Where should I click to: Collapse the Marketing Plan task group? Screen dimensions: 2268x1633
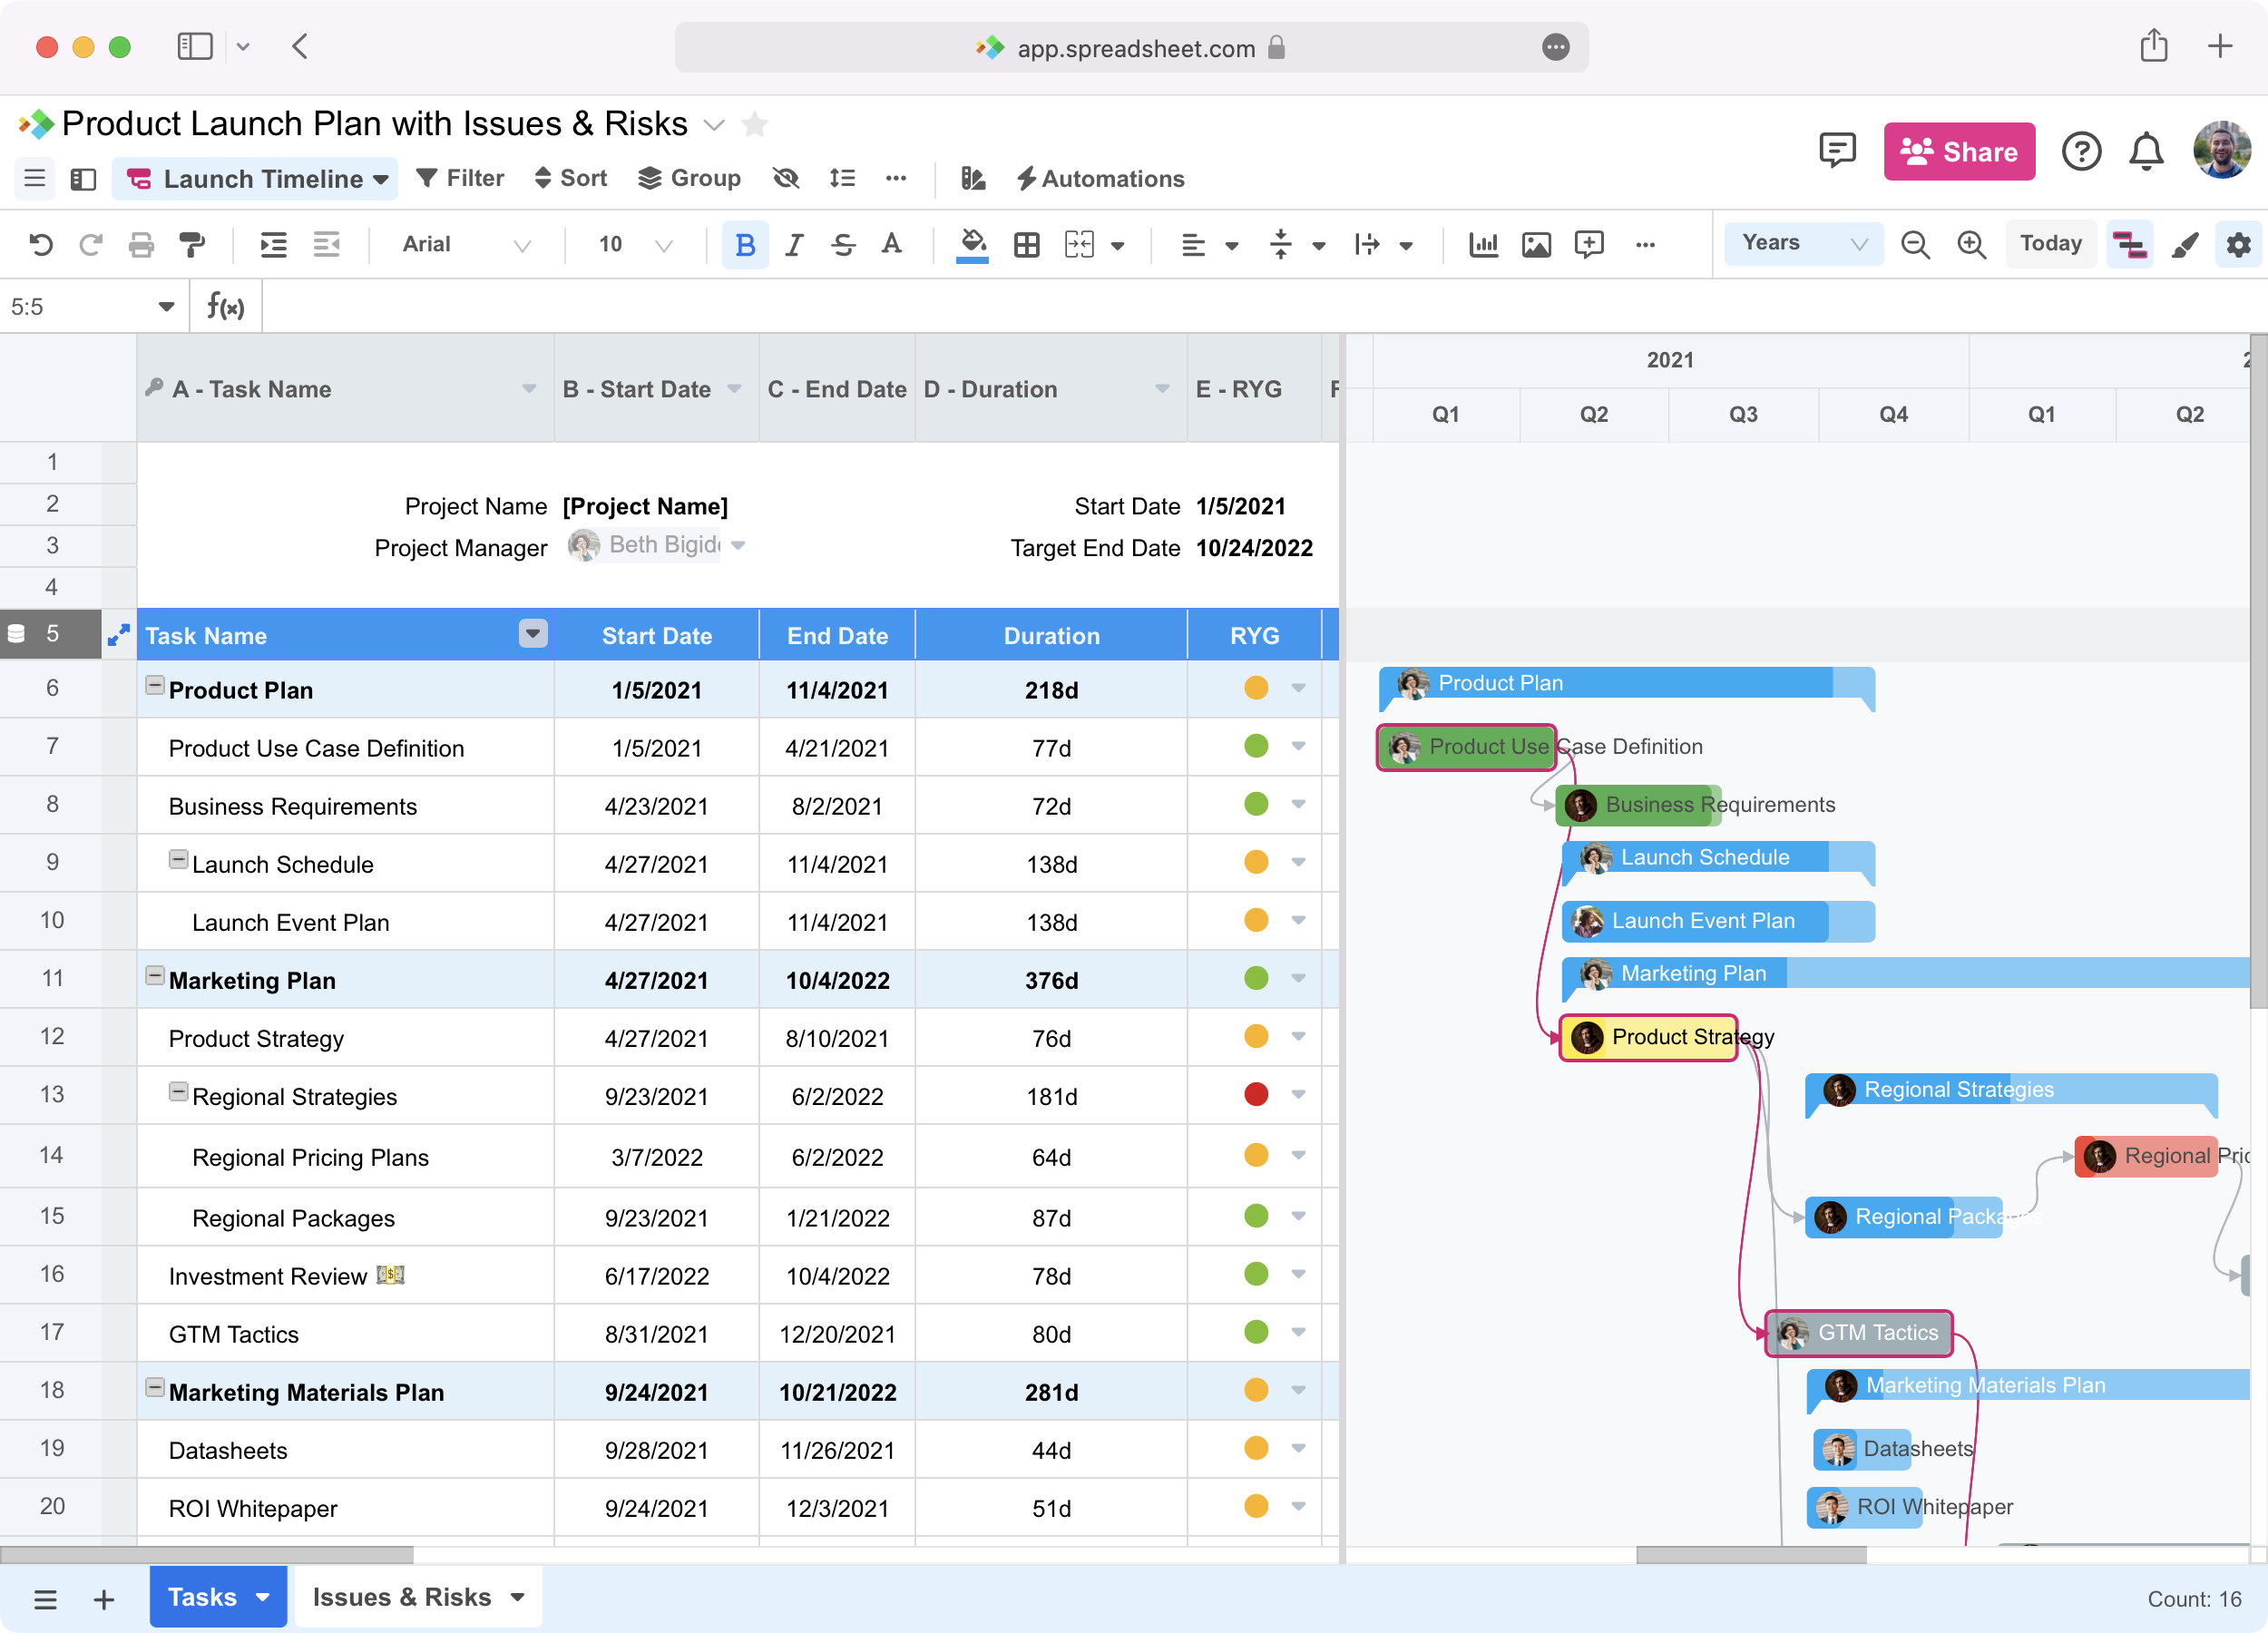155,976
